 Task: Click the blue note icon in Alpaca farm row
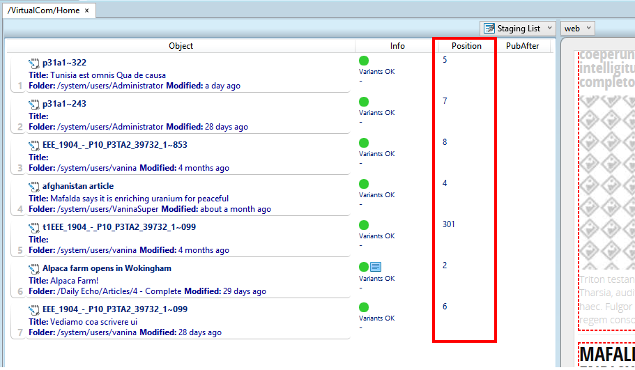[376, 267]
